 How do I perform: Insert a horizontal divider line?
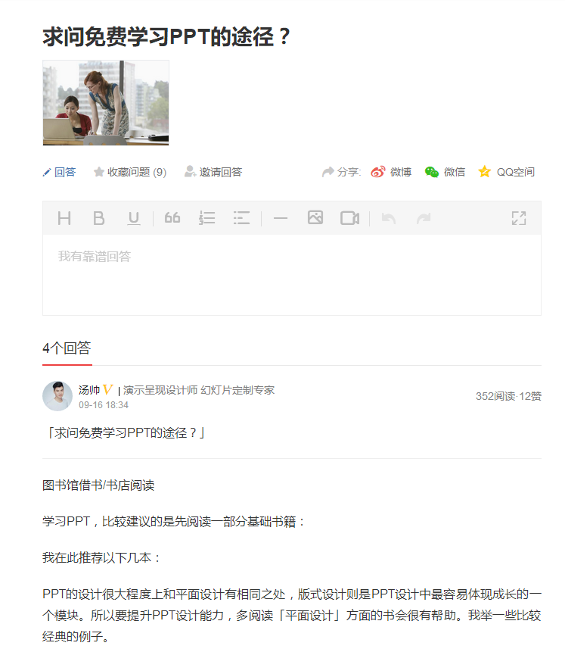[280, 218]
